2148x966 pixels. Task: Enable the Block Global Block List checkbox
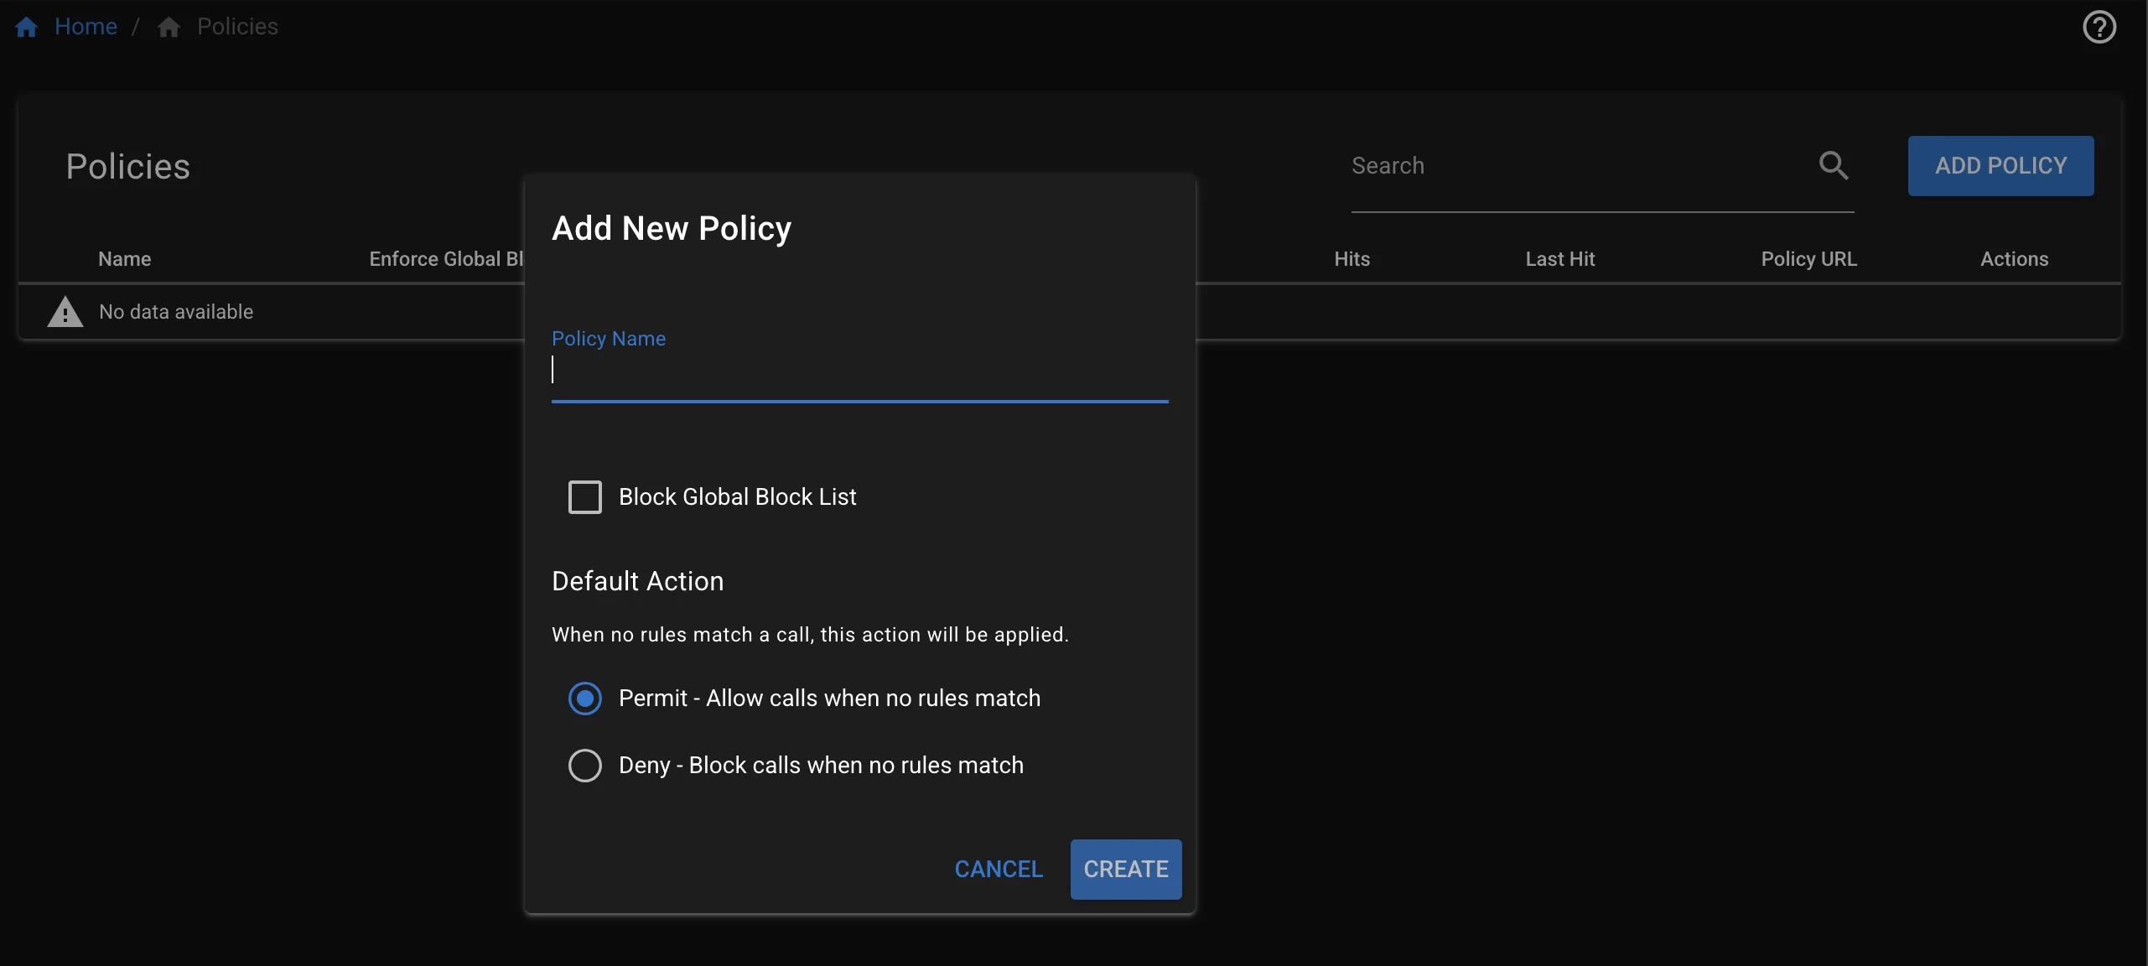(x=584, y=496)
